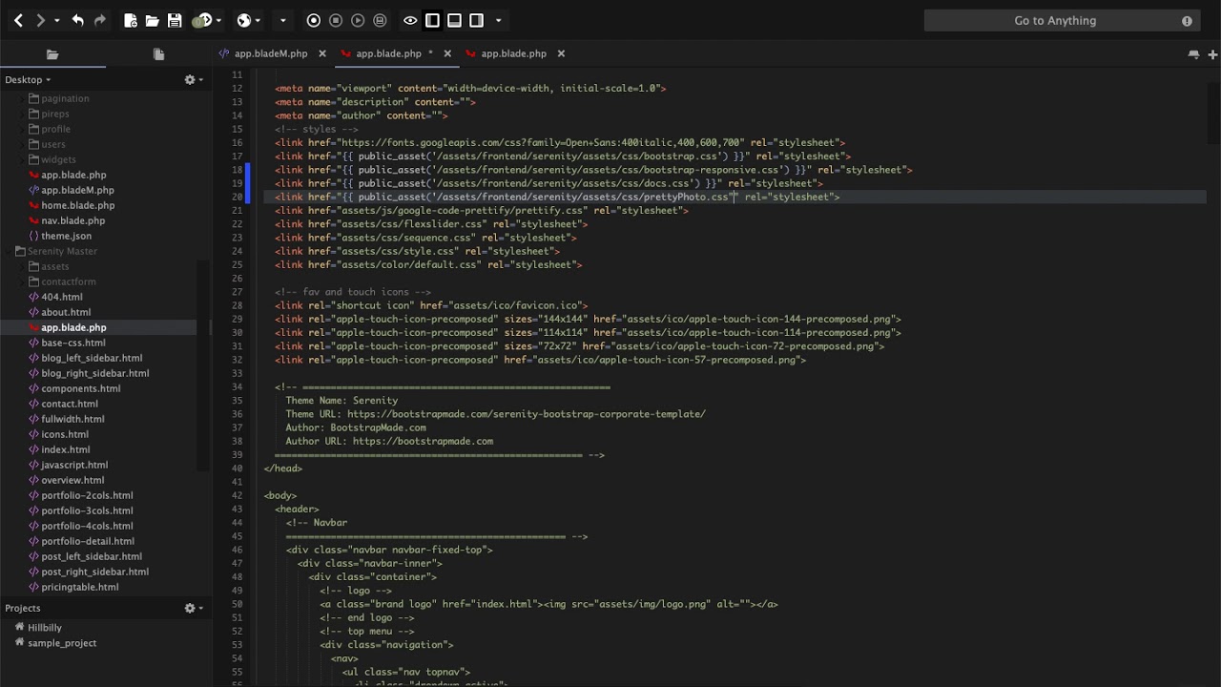Toggle the right side pane

(x=476, y=20)
